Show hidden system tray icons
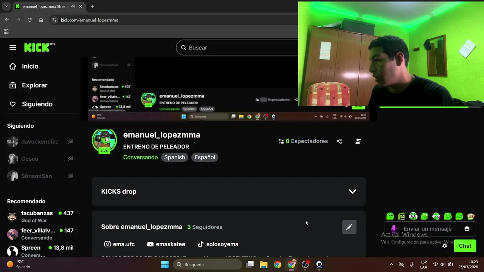 (x=391, y=264)
